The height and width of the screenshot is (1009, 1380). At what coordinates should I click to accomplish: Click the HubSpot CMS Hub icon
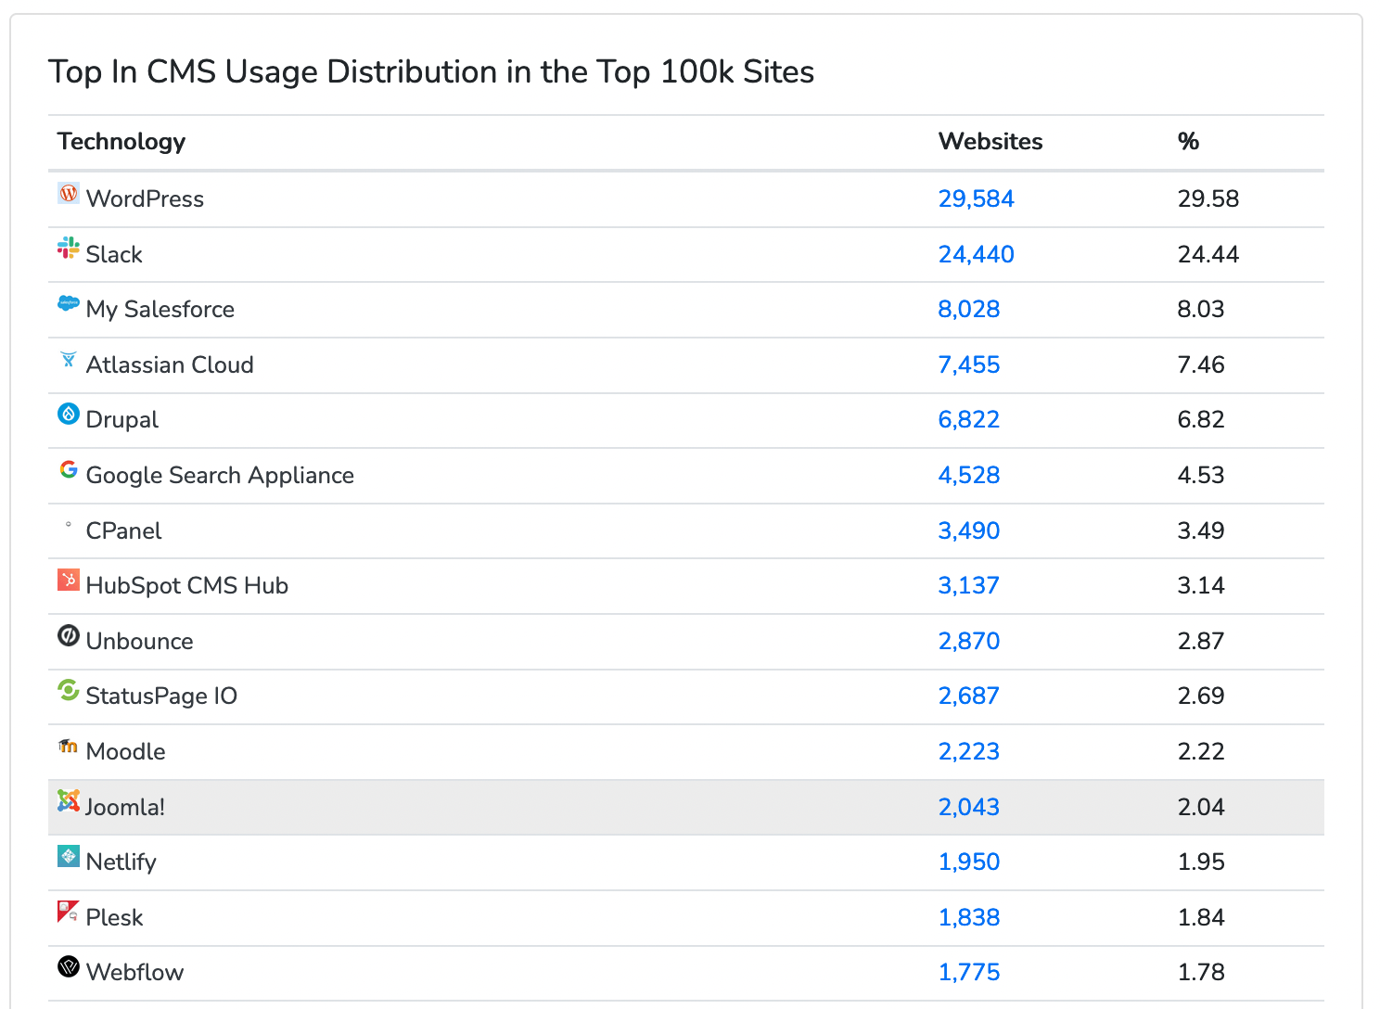[69, 580]
